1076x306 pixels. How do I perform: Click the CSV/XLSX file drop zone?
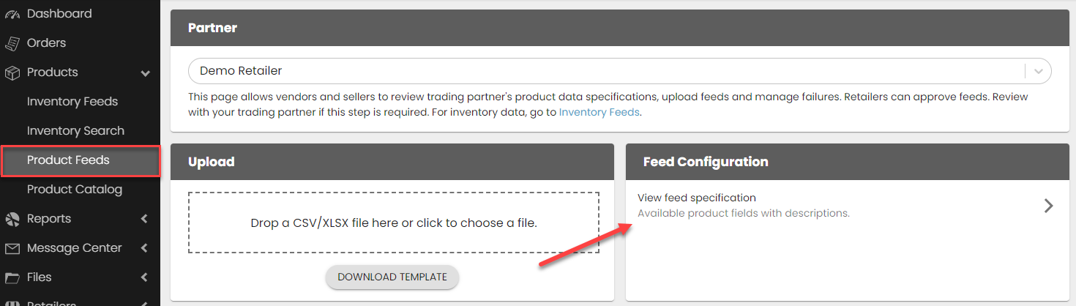click(x=393, y=223)
